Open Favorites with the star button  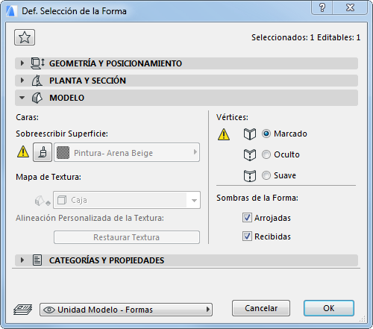point(25,37)
